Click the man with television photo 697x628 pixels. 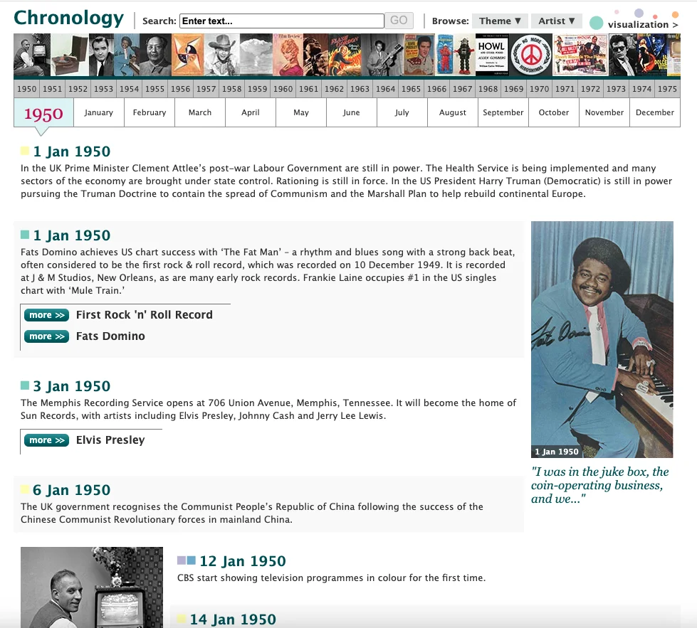pos(92,587)
